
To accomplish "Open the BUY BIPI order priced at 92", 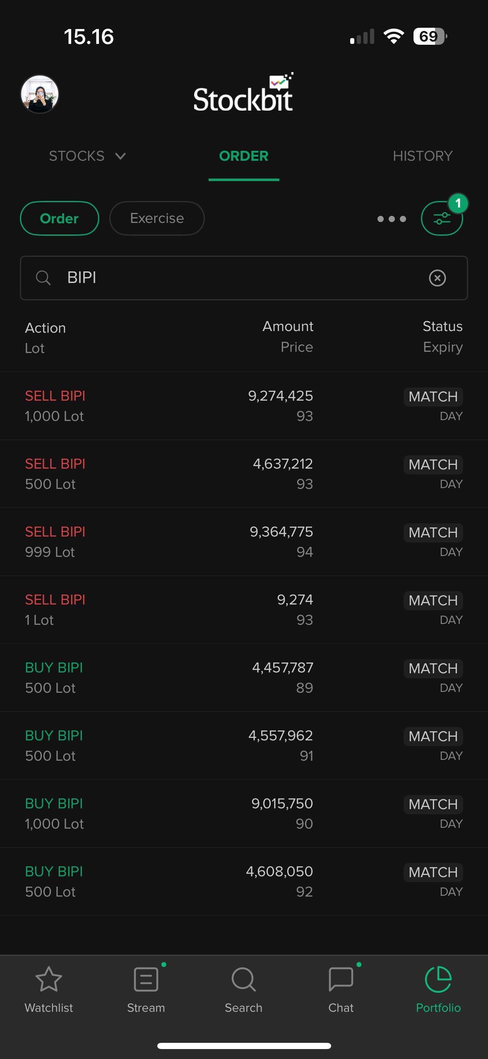I will [x=244, y=882].
